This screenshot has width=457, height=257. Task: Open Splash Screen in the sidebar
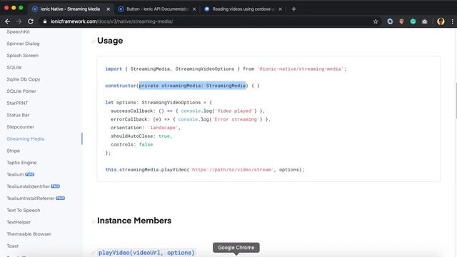click(x=22, y=56)
